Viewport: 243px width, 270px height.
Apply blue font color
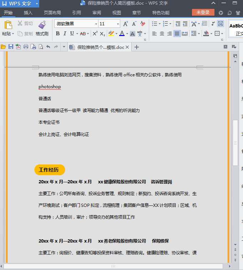coord(122,34)
